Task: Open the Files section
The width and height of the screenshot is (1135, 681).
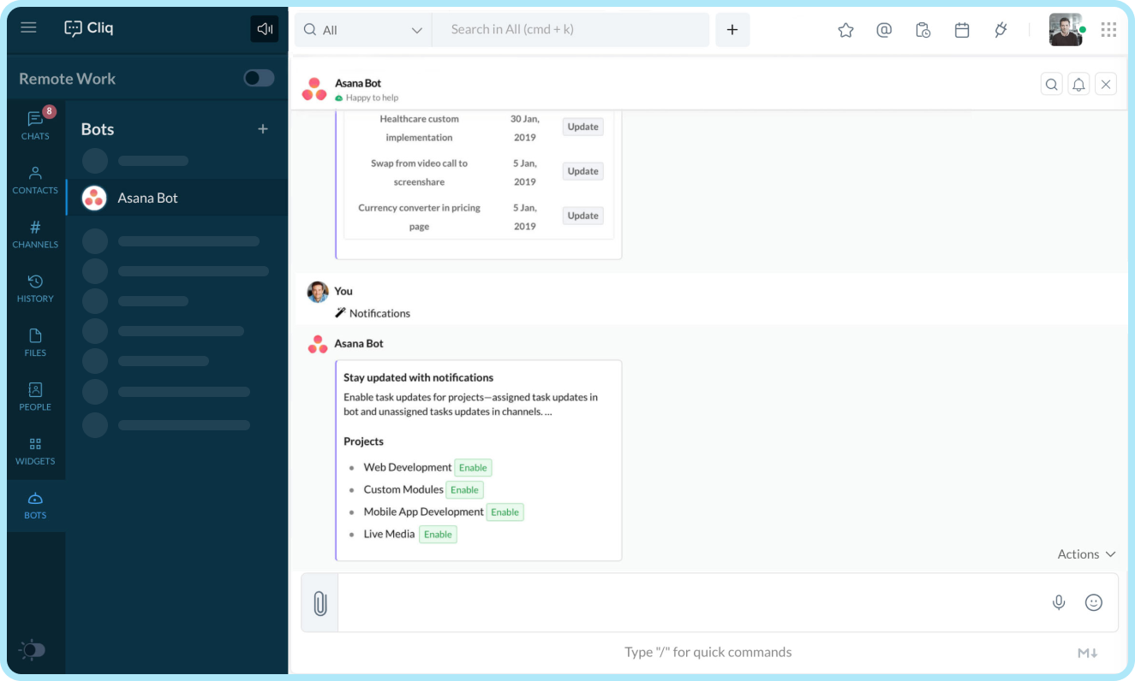Action: tap(35, 342)
